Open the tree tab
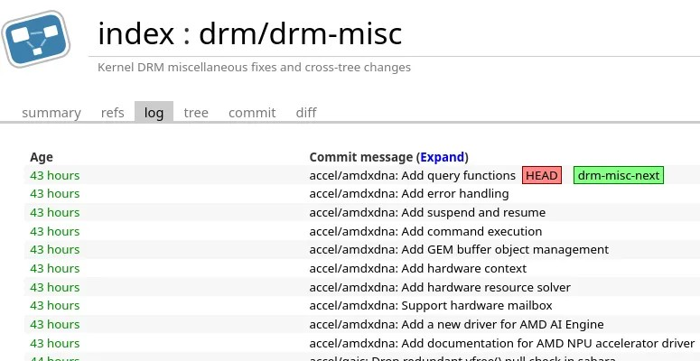 [196, 113]
